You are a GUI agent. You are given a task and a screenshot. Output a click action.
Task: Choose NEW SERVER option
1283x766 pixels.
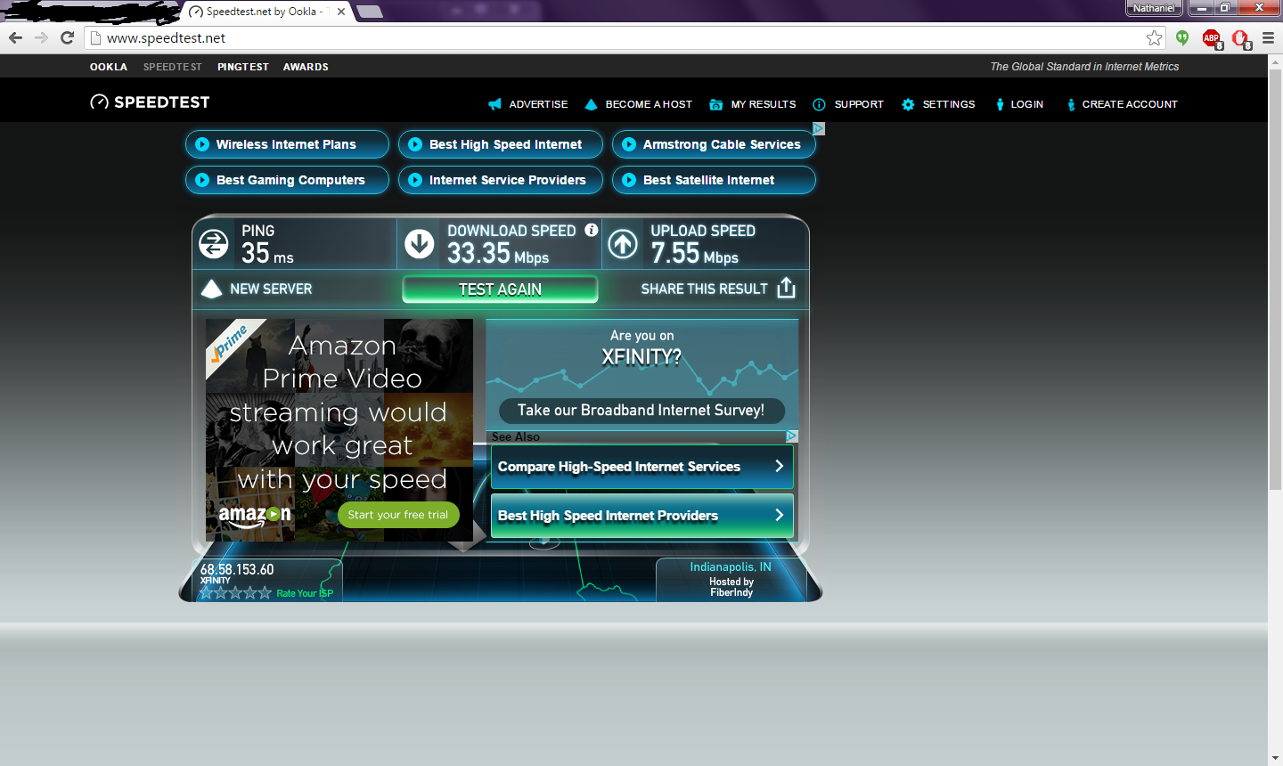tap(271, 289)
